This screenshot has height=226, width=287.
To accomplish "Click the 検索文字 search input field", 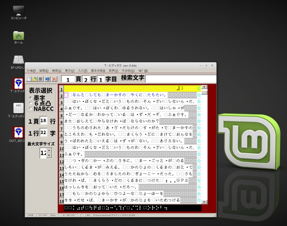I will (x=180, y=79).
